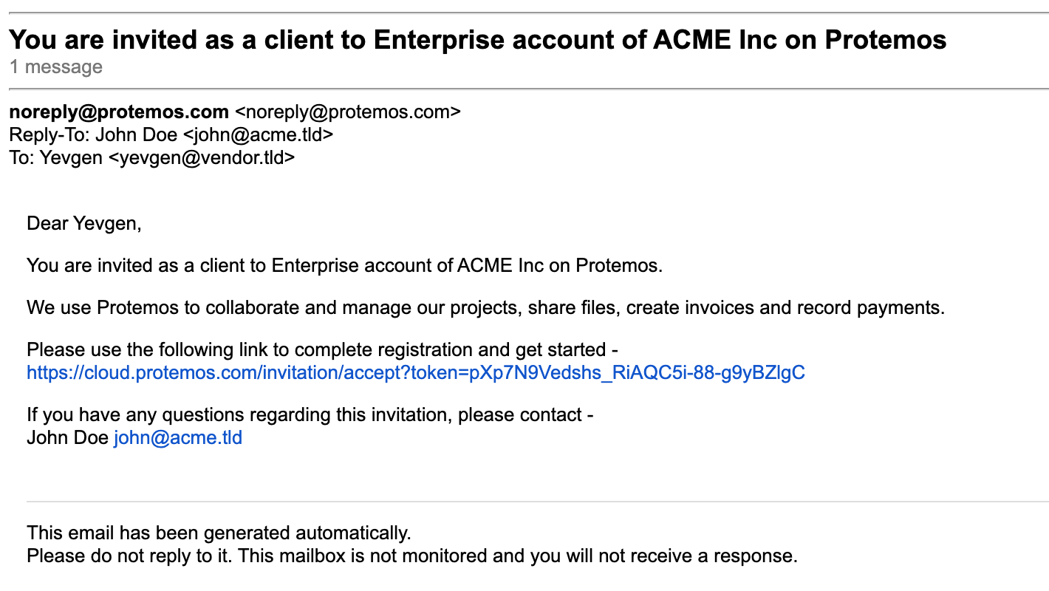Click the "create invoices and record payments" text

click(x=785, y=307)
